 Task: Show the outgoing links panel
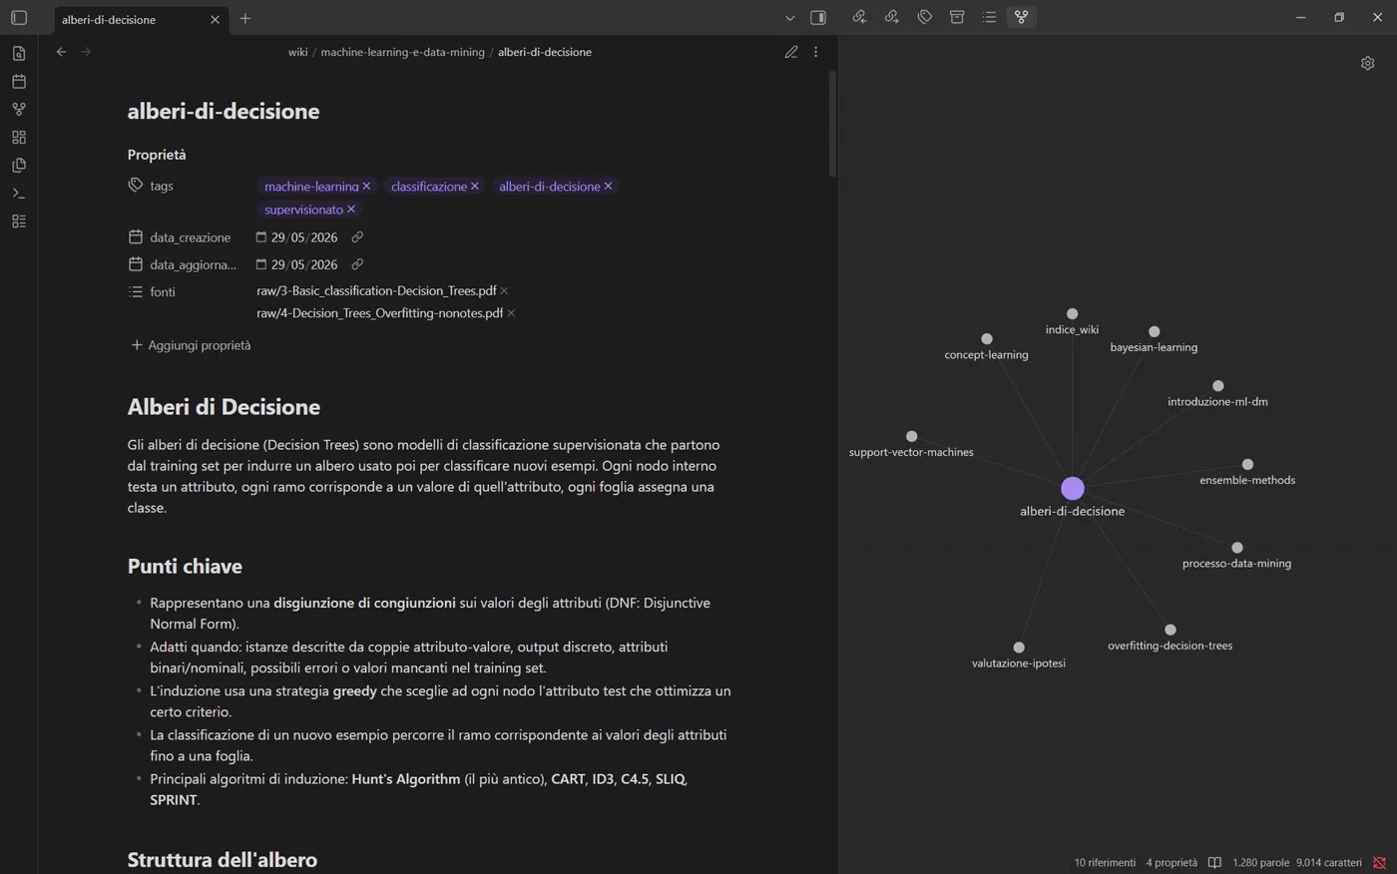[x=892, y=17]
